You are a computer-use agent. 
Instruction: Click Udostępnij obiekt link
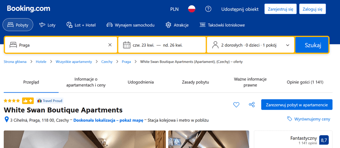(x=240, y=9)
